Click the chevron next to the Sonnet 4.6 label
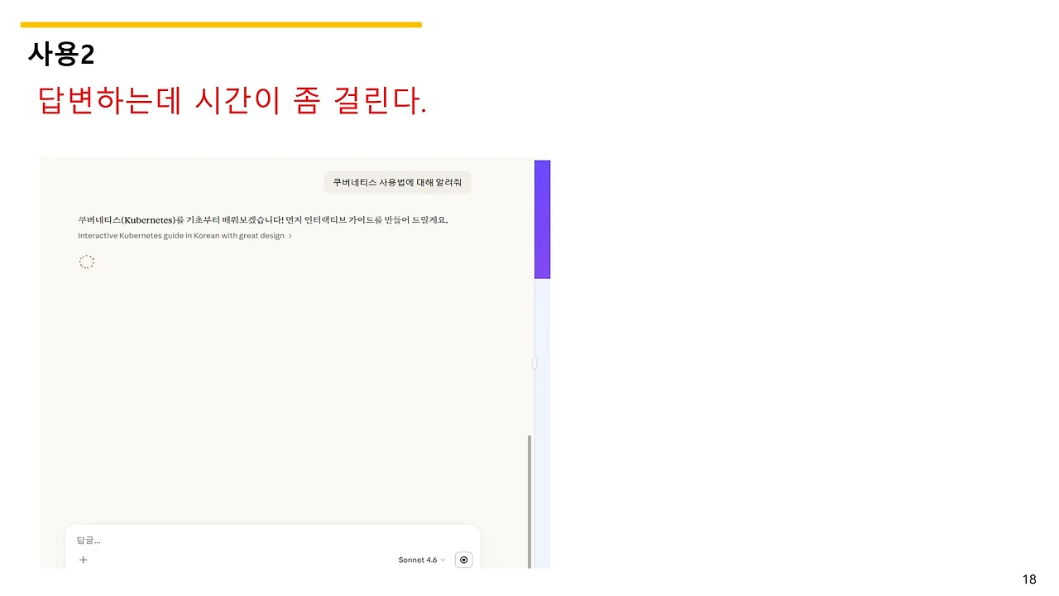 coord(442,560)
